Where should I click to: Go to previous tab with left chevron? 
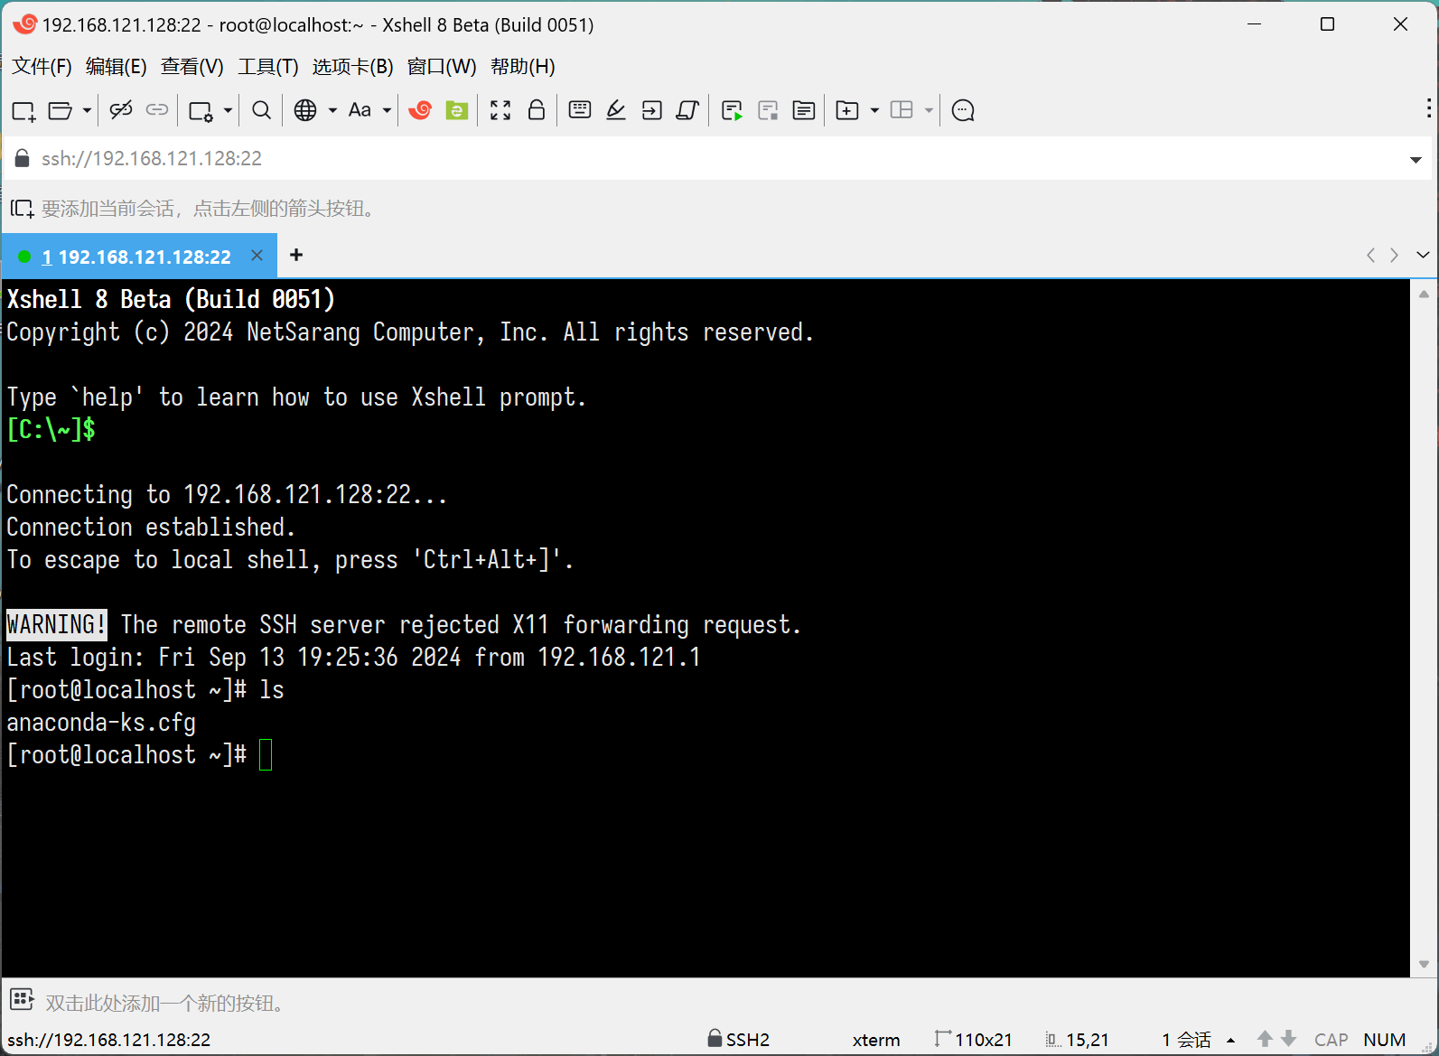(1371, 256)
